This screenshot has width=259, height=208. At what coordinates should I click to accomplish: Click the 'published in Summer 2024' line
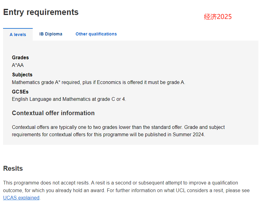(108, 135)
